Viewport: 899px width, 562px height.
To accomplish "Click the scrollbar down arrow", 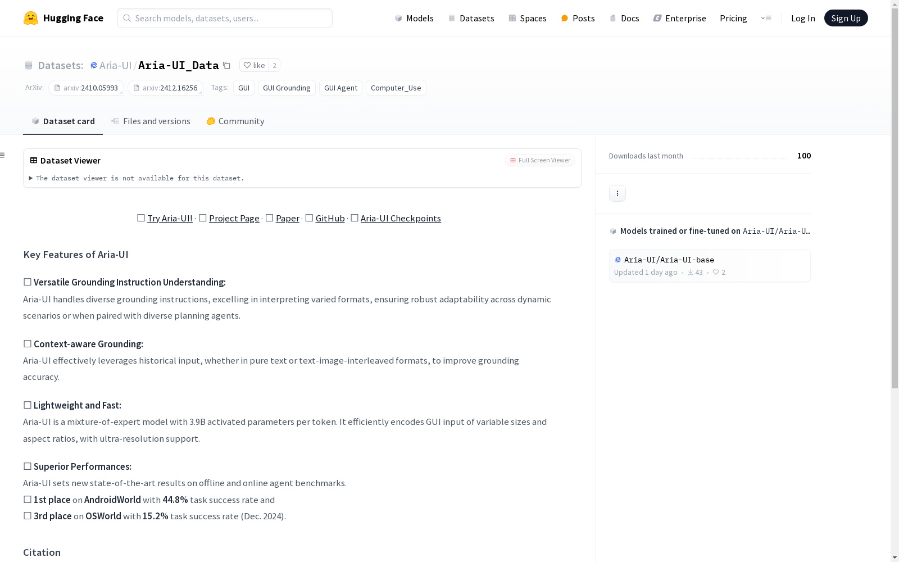I will (895, 558).
